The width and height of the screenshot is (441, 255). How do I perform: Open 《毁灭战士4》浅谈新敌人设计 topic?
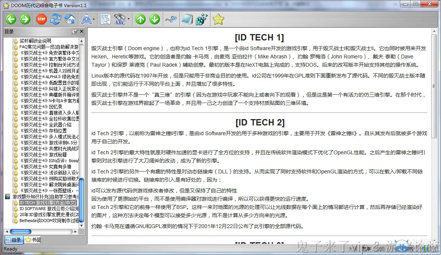(49, 173)
